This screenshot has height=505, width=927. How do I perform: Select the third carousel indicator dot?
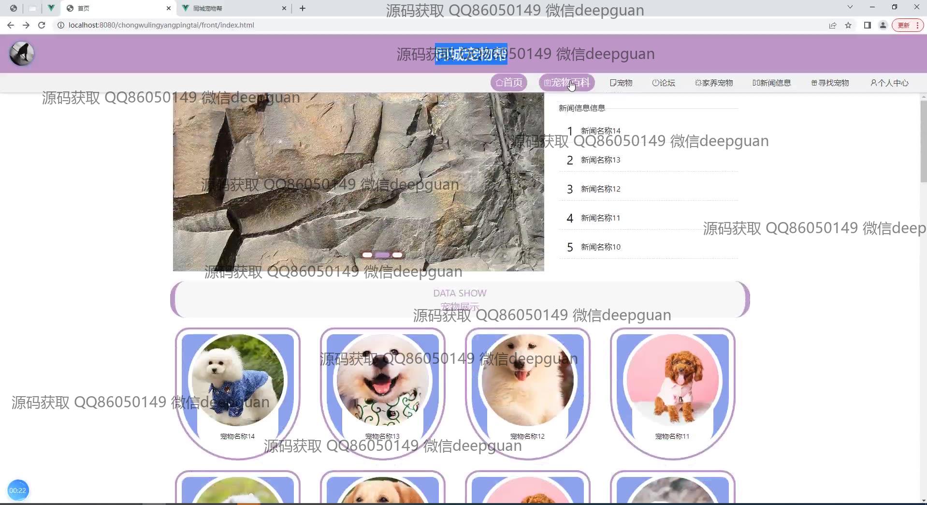click(x=397, y=255)
